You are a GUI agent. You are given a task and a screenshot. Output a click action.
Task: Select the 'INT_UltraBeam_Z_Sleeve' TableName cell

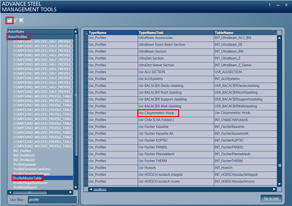pos(245,65)
